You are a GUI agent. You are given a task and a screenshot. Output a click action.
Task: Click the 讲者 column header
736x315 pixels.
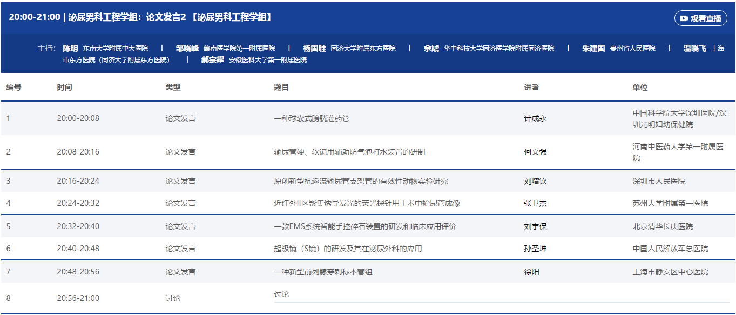pos(531,88)
